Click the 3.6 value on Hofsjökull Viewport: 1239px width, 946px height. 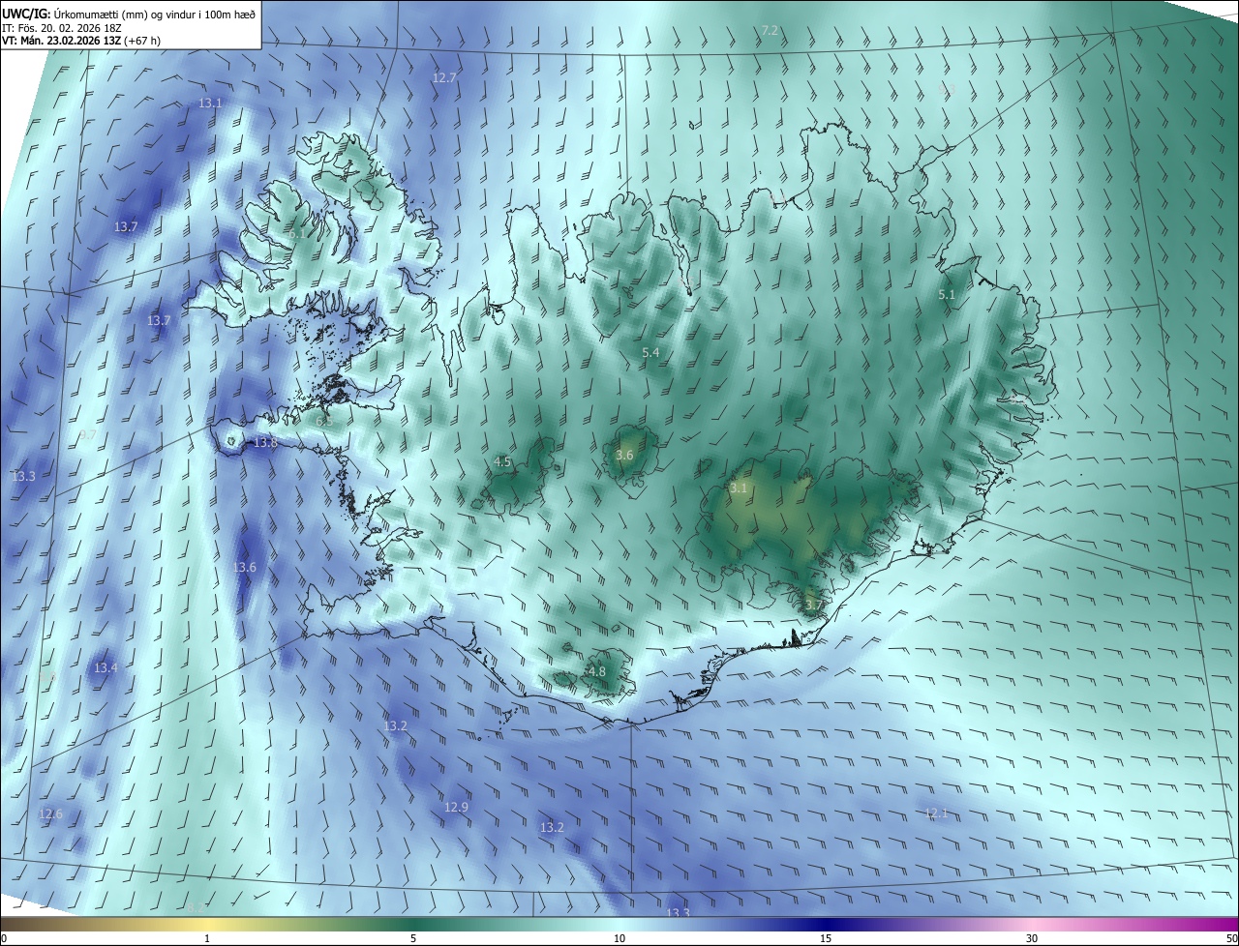coord(624,455)
